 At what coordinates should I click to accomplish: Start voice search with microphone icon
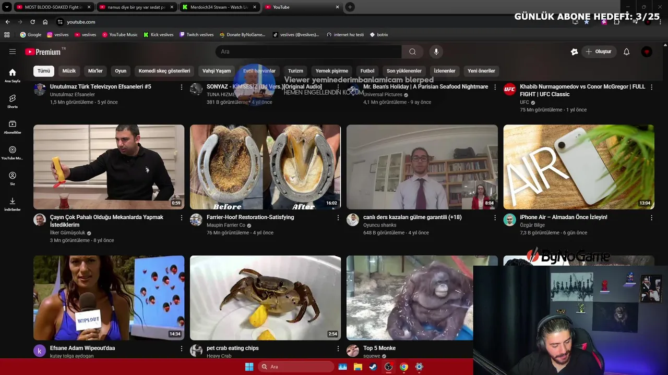(x=436, y=52)
